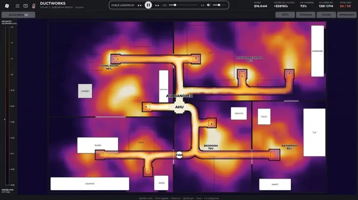Skip to the next music track
This screenshot has width=358, height=200.
click(157, 5)
